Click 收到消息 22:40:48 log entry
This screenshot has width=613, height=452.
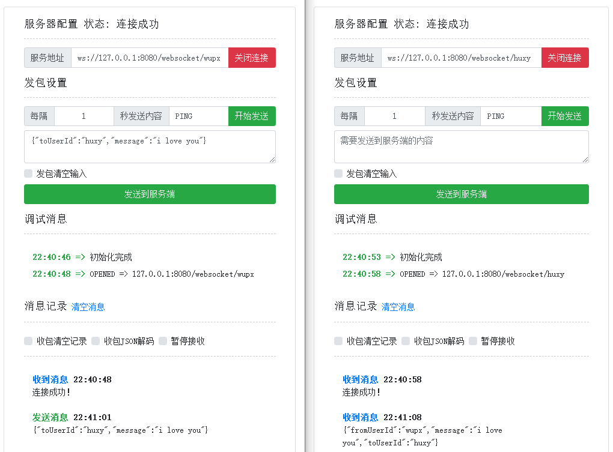(x=72, y=379)
